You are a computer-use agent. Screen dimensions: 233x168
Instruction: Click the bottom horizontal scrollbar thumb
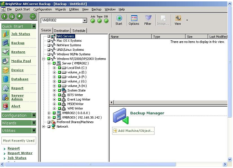(x=90, y=164)
